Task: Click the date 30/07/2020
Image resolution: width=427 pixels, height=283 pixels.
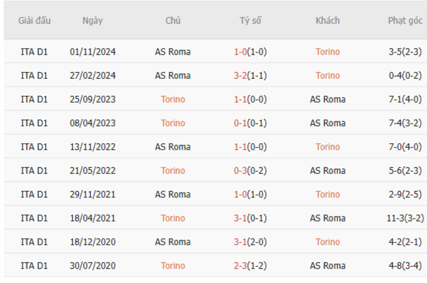Action: [x=93, y=265]
